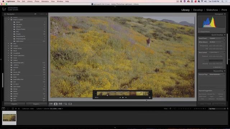Open Saved Preset dropdown

(x=216, y=38)
